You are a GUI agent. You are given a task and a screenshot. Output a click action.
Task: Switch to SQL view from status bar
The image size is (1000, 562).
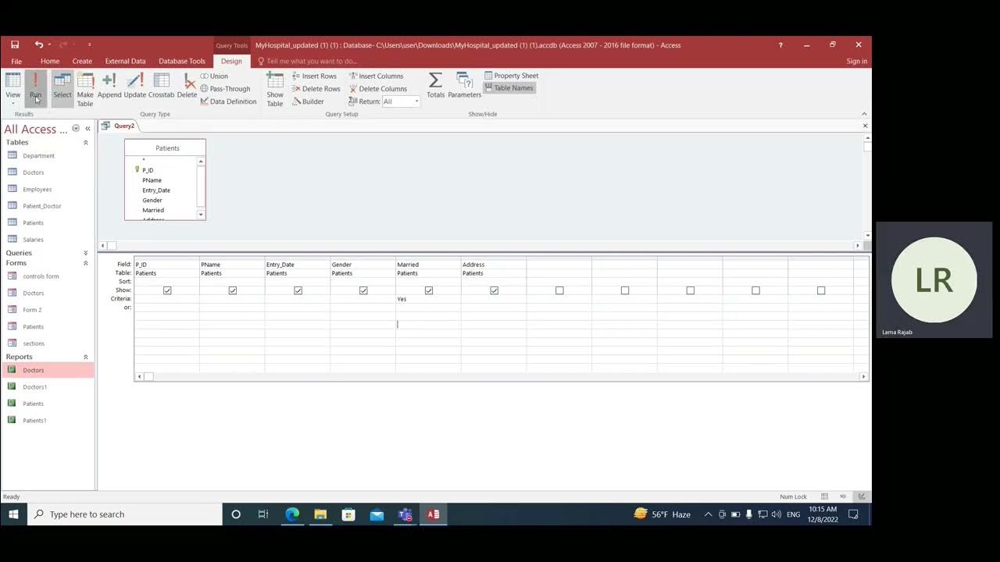pos(843,496)
